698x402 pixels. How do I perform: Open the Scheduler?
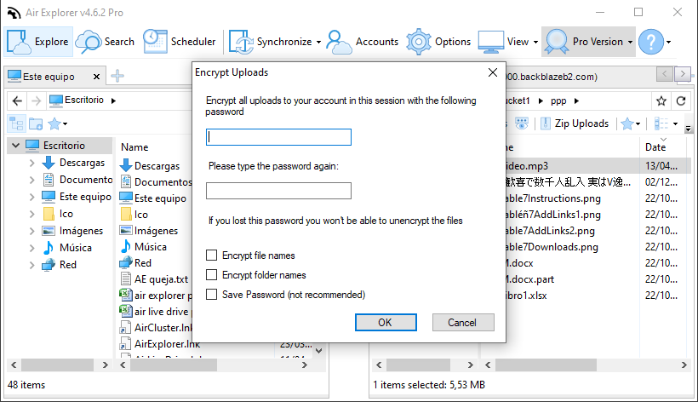(180, 42)
